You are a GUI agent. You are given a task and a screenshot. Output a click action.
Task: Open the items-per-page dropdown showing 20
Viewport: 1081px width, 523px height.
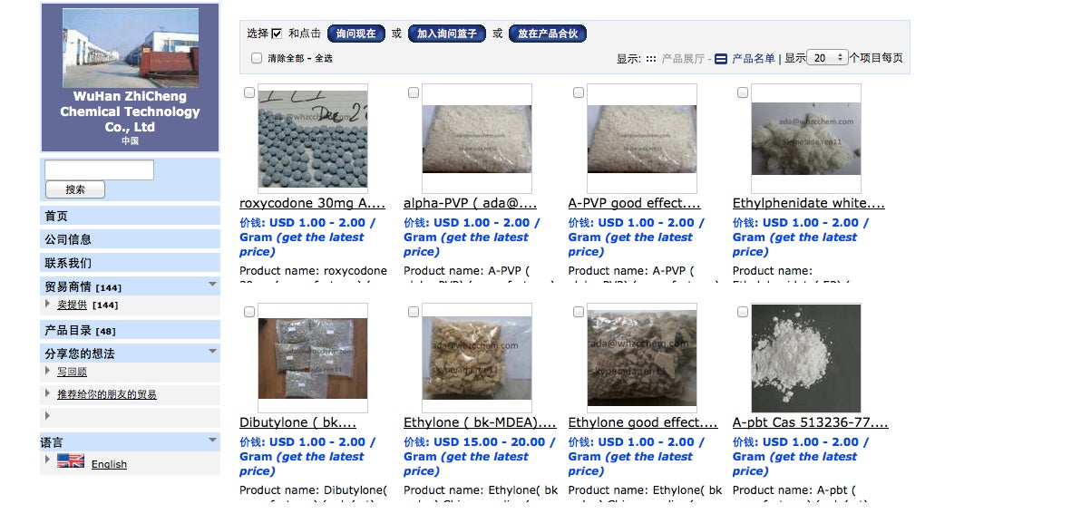click(827, 58)
